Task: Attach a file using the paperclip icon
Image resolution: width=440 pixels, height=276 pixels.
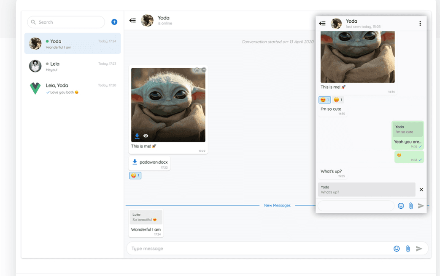Action: (408, 248)
